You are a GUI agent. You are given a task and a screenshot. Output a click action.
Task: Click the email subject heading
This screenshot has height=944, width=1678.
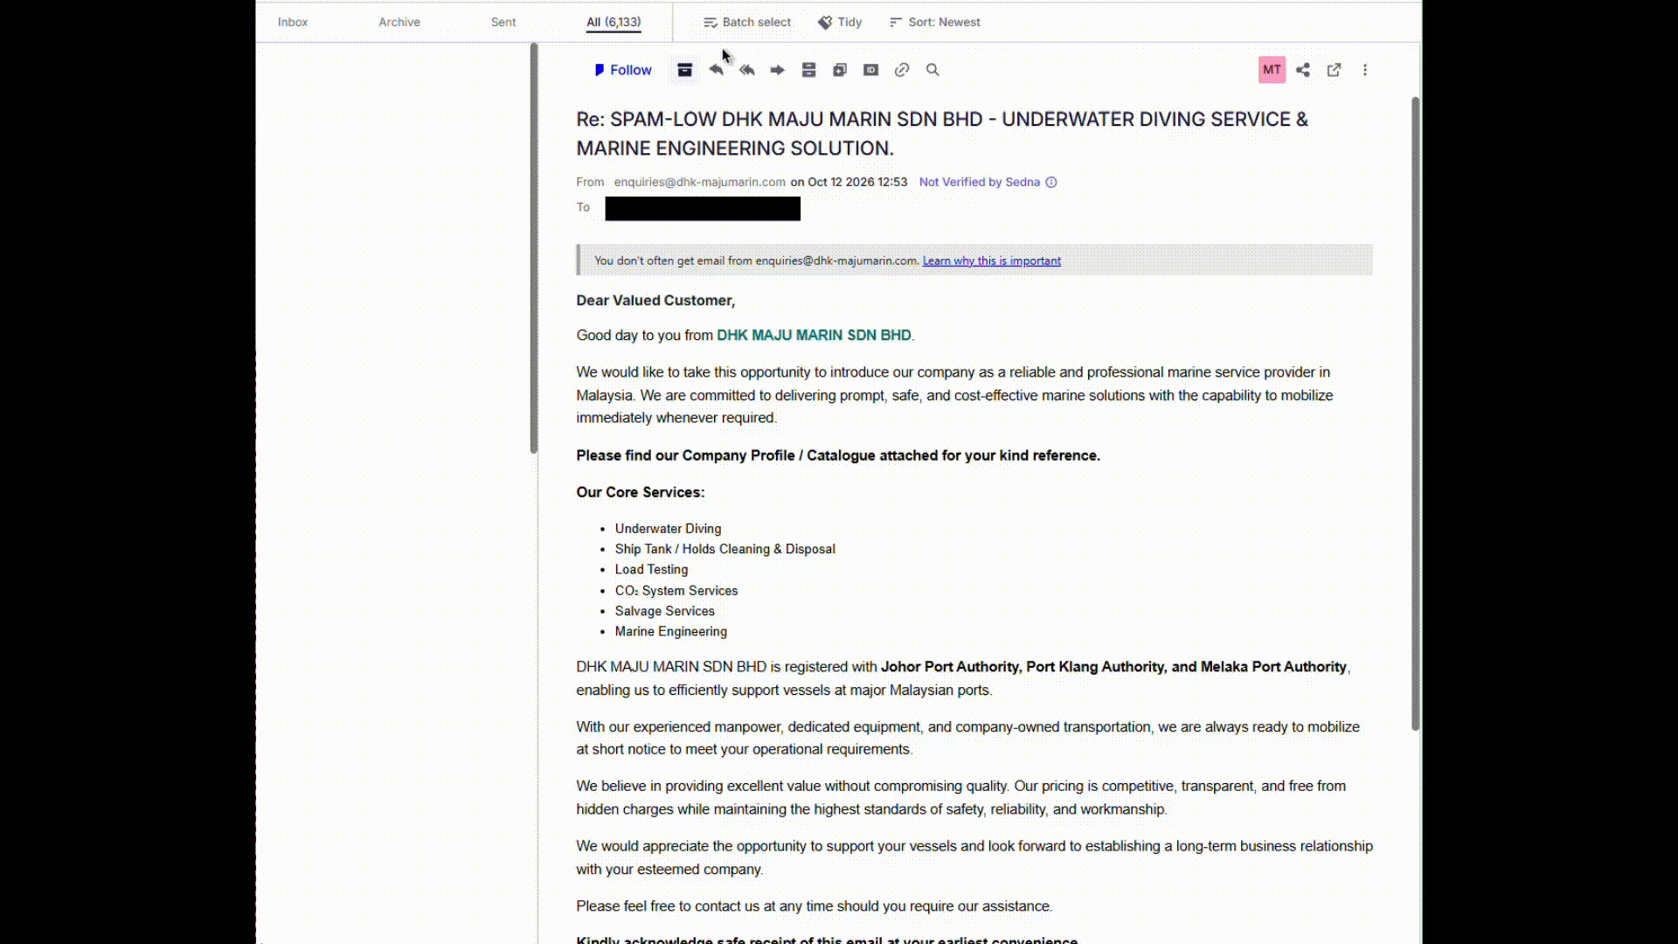(942, 134)
